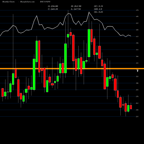Image resolution: width=144 pixels, height=144 pixels.
Task: Click the orange horizontal price level line
Action: point(72,69)
